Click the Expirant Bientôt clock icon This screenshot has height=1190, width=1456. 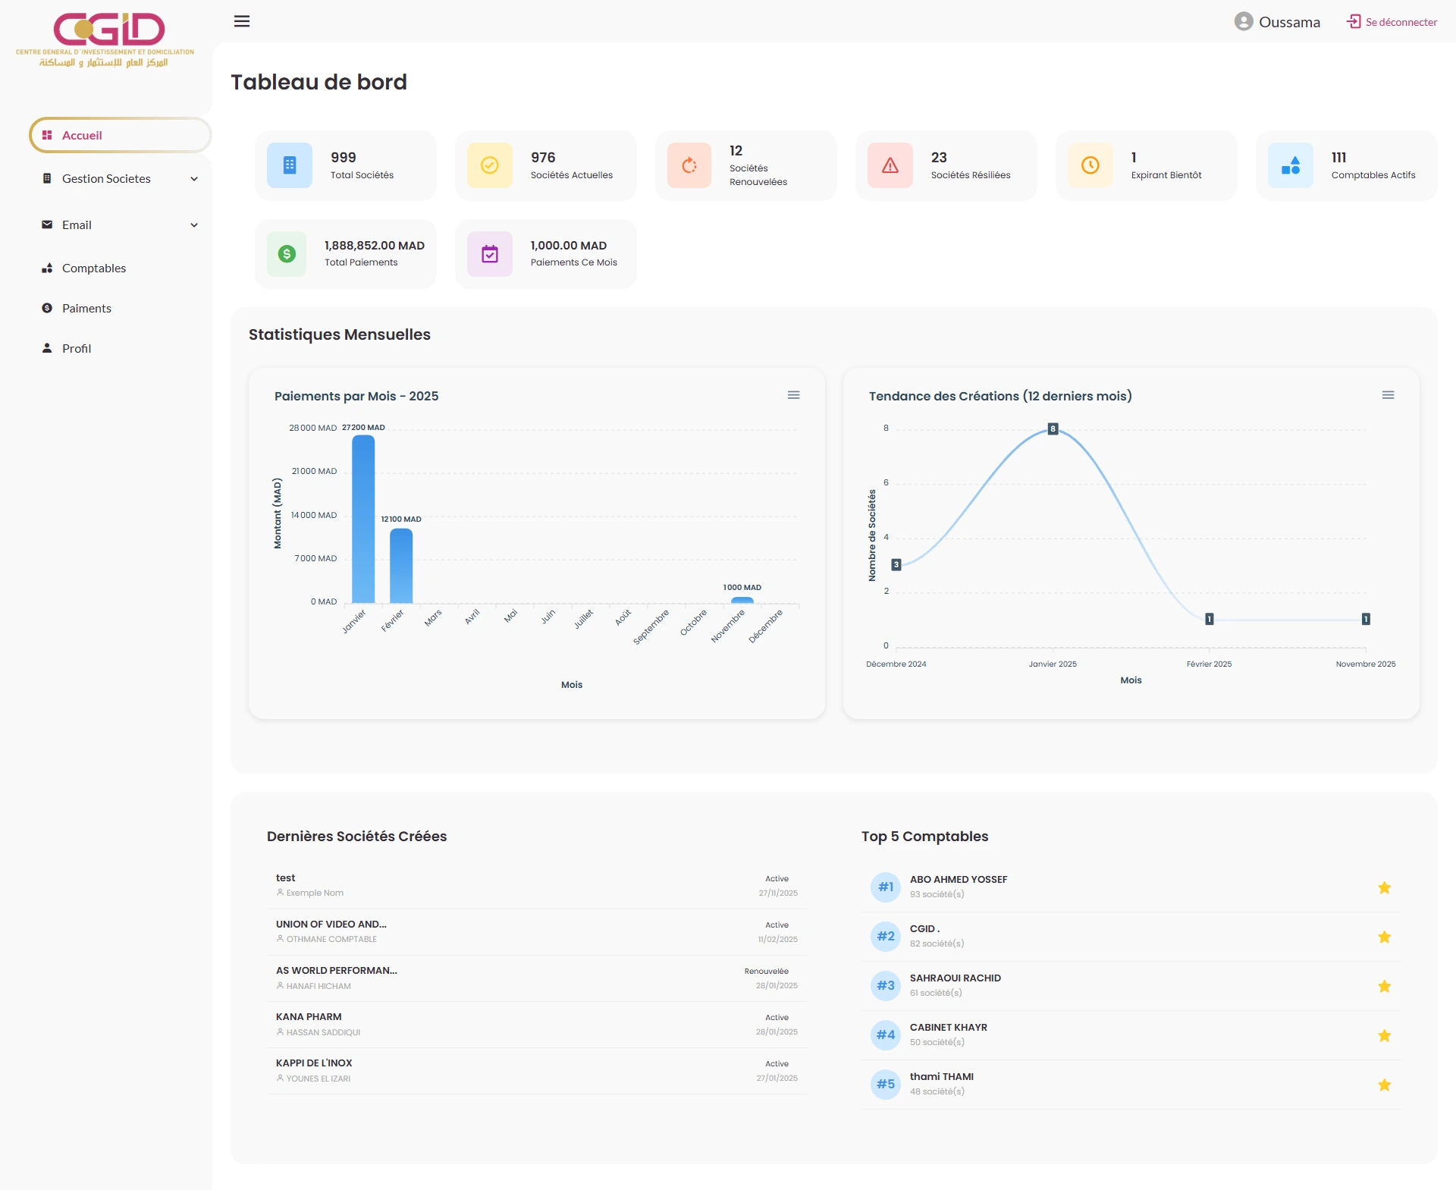point(1090,165)
